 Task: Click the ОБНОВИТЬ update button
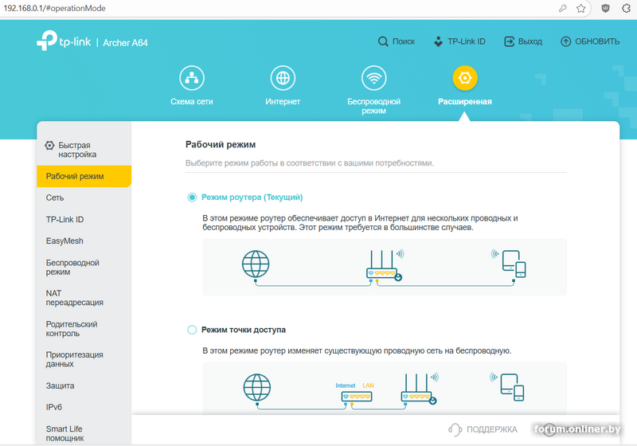pos(590,41)
